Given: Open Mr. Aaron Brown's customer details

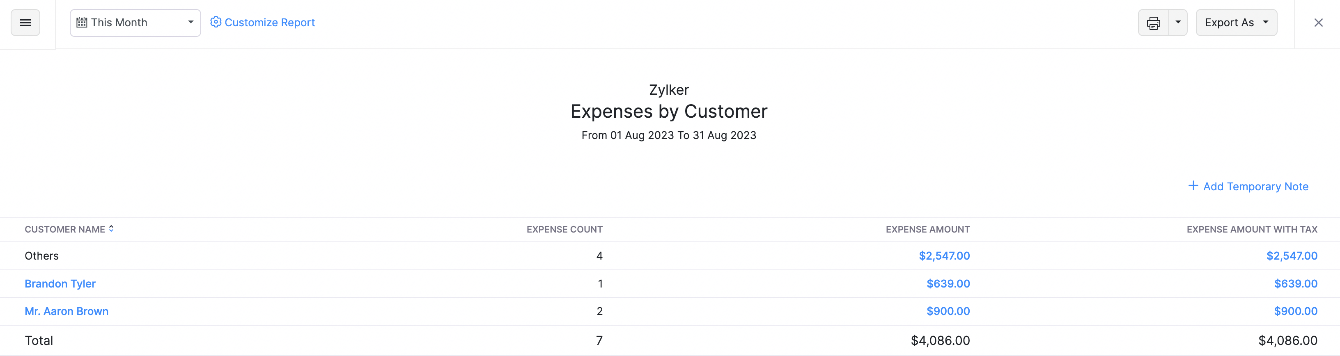Looking at the screenshot, I should click(x=67, y=311).
